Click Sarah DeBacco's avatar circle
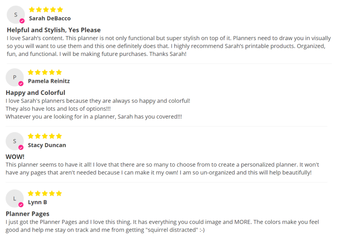The image size is (347, 240). pyautogui.click(x=15, y=15)
